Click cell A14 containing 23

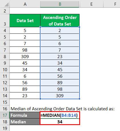click(25, 96)
